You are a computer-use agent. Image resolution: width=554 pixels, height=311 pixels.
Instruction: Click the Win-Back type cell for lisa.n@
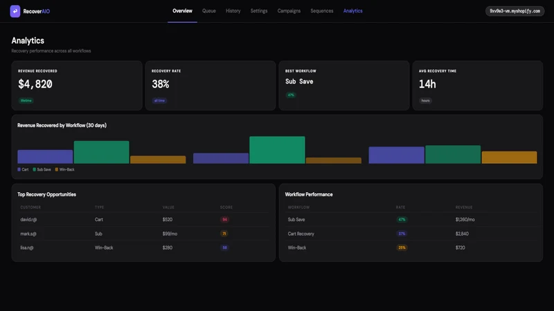[104, 247]
